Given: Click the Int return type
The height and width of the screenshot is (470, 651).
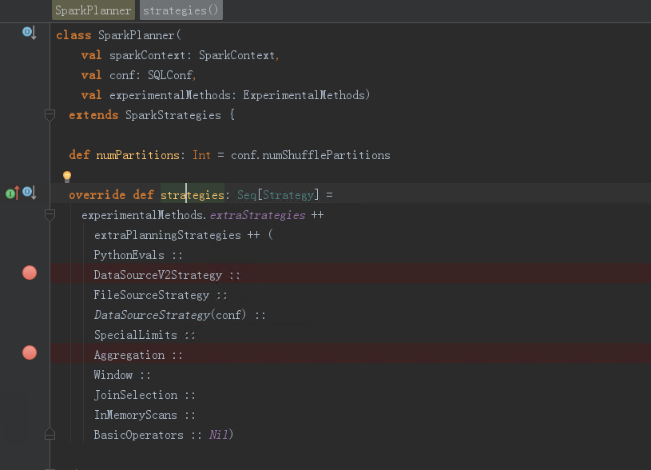Looking at the screenshot, I should [x=201, y=155].
